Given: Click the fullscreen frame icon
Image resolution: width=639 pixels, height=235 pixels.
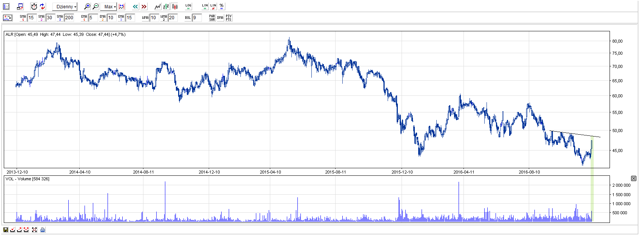Looking at the screenshot, I should [x=34, y=230].
